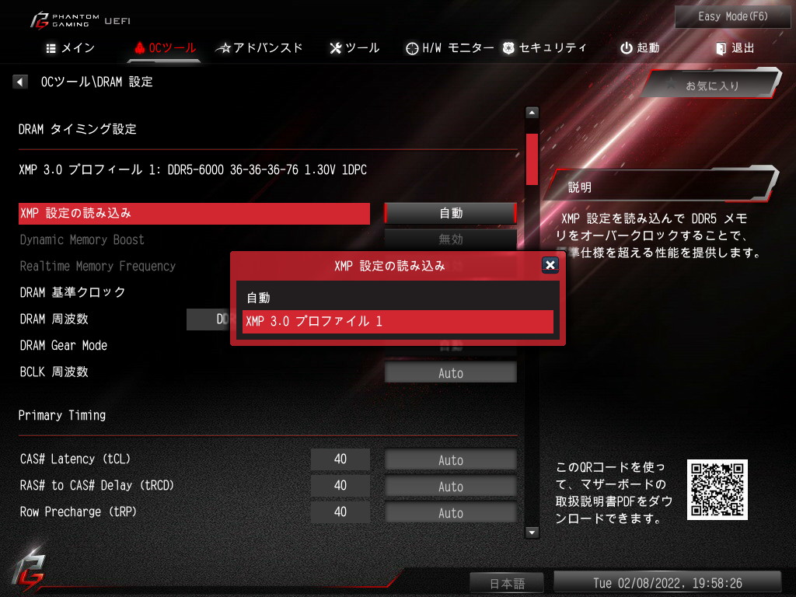Screen dimensions: 796x597
Task: Open the CAS# Latency (tCL) Auto field
Action: click(450, 460)
